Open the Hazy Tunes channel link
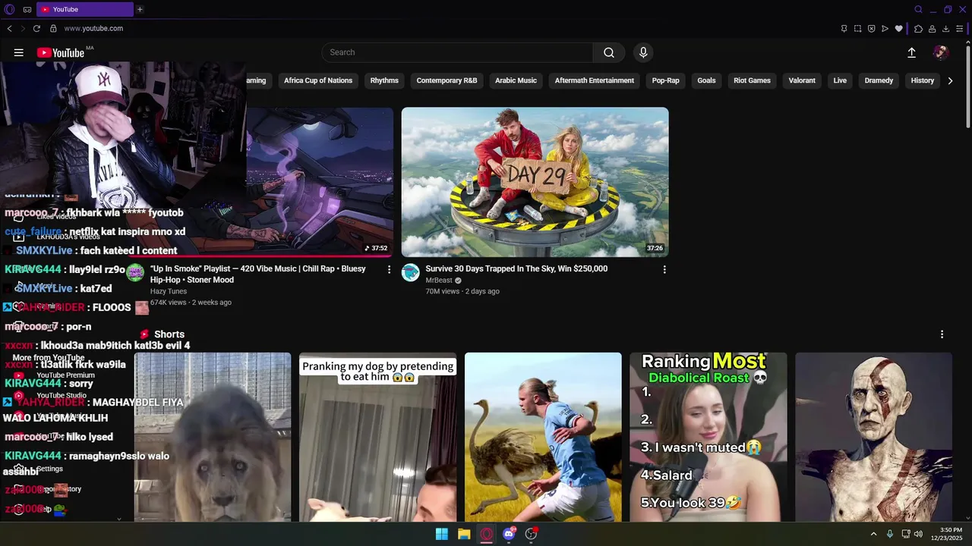The height and width of the screenshot is (546, 972). pyautogui.click(x=169, y=291)
